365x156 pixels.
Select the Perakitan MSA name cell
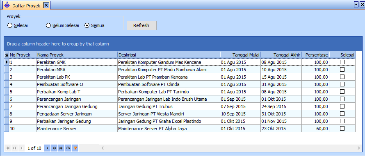tap(77, 70)
